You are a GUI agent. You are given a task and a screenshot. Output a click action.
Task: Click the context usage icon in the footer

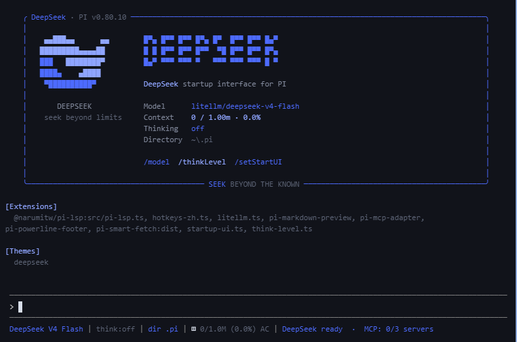[x=193, y=329]
